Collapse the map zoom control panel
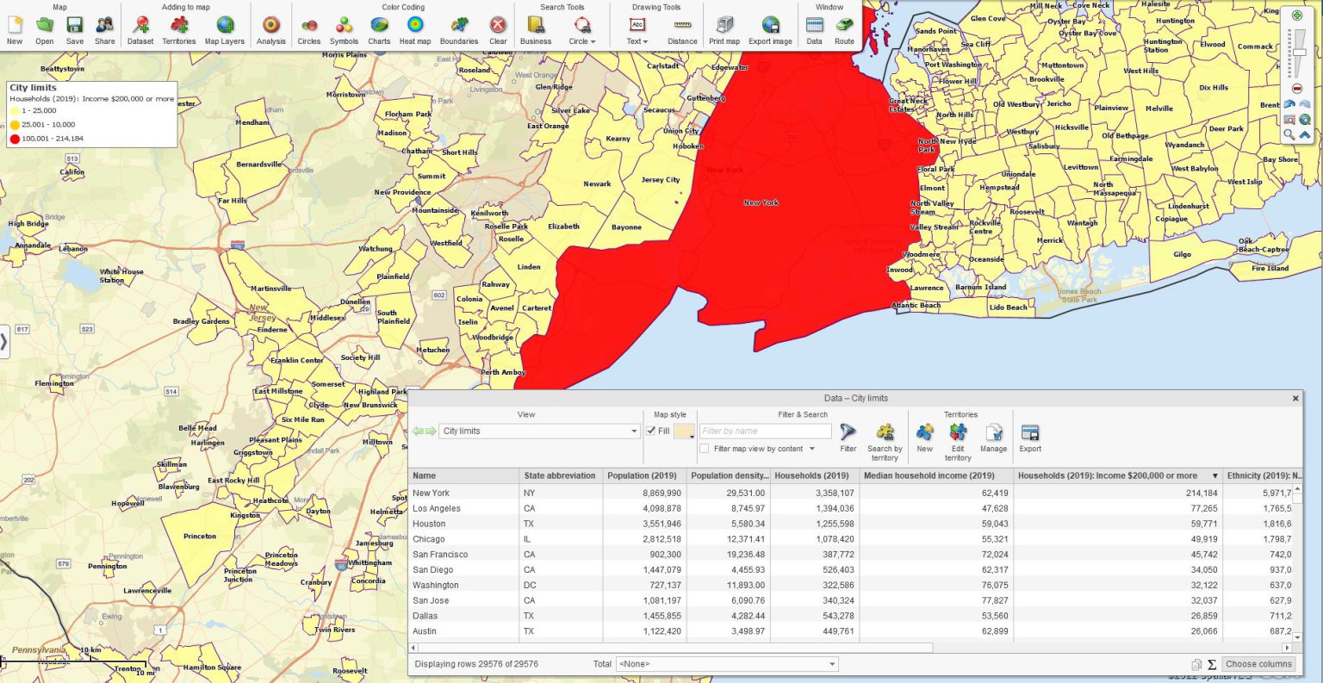This screenshot has width=1323, height=683. 1305,134
